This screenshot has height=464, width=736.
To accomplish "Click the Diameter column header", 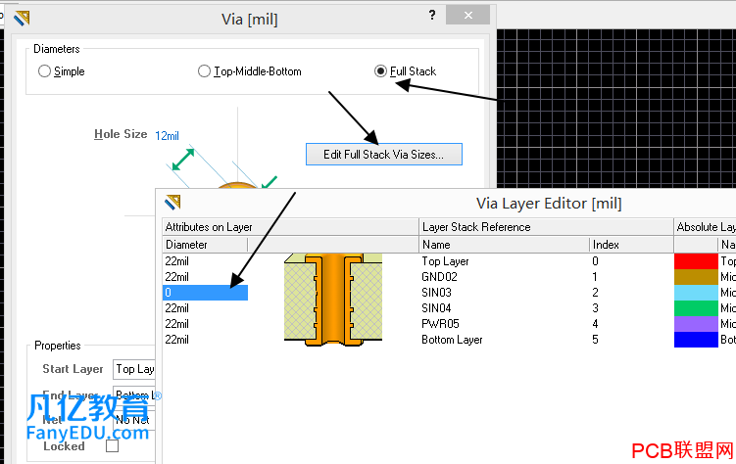I will (205, 245).
